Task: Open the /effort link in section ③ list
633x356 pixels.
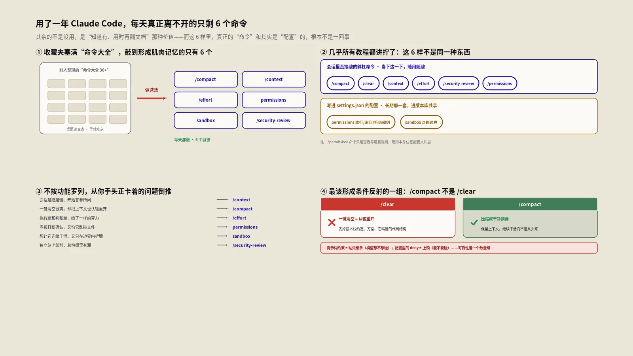Action: (239, 218)
